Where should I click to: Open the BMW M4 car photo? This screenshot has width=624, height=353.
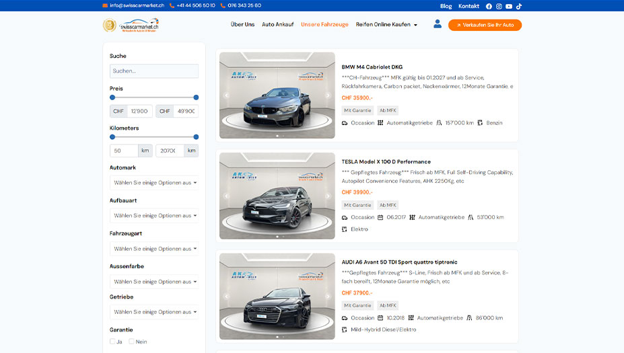coord(277,95)
